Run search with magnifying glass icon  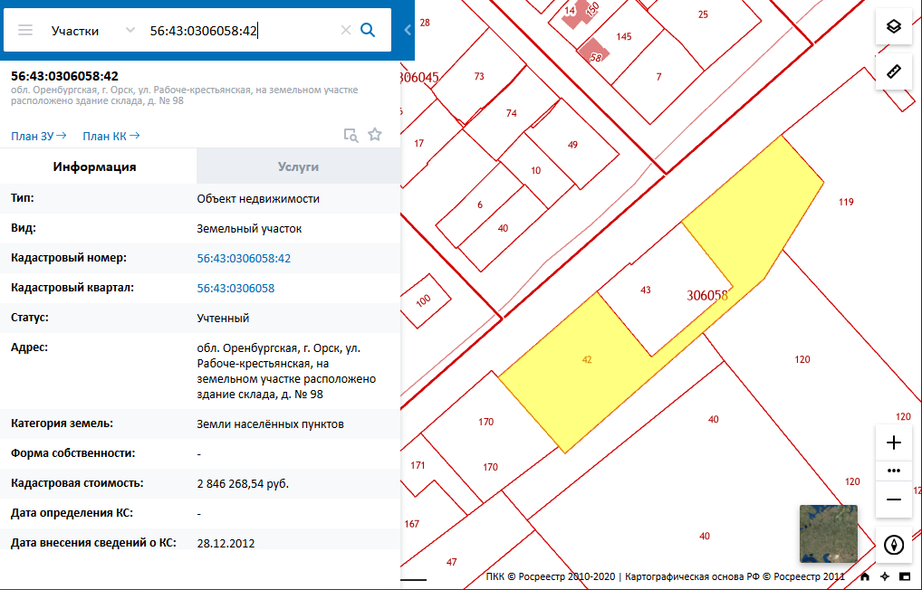pyautogui.click(x=368, y=30)
